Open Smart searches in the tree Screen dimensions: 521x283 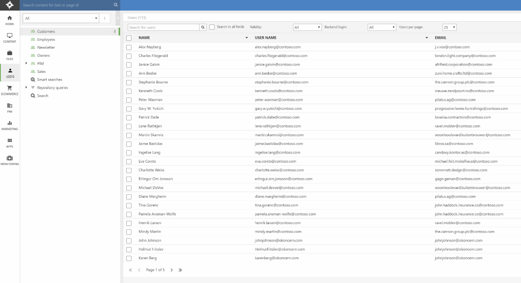pyautogui.click(x=49, y=80)
